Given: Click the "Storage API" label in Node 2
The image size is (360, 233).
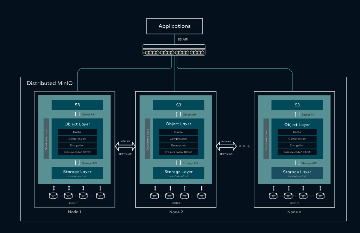Looking at the screenshot, I should tap(190, 163).
